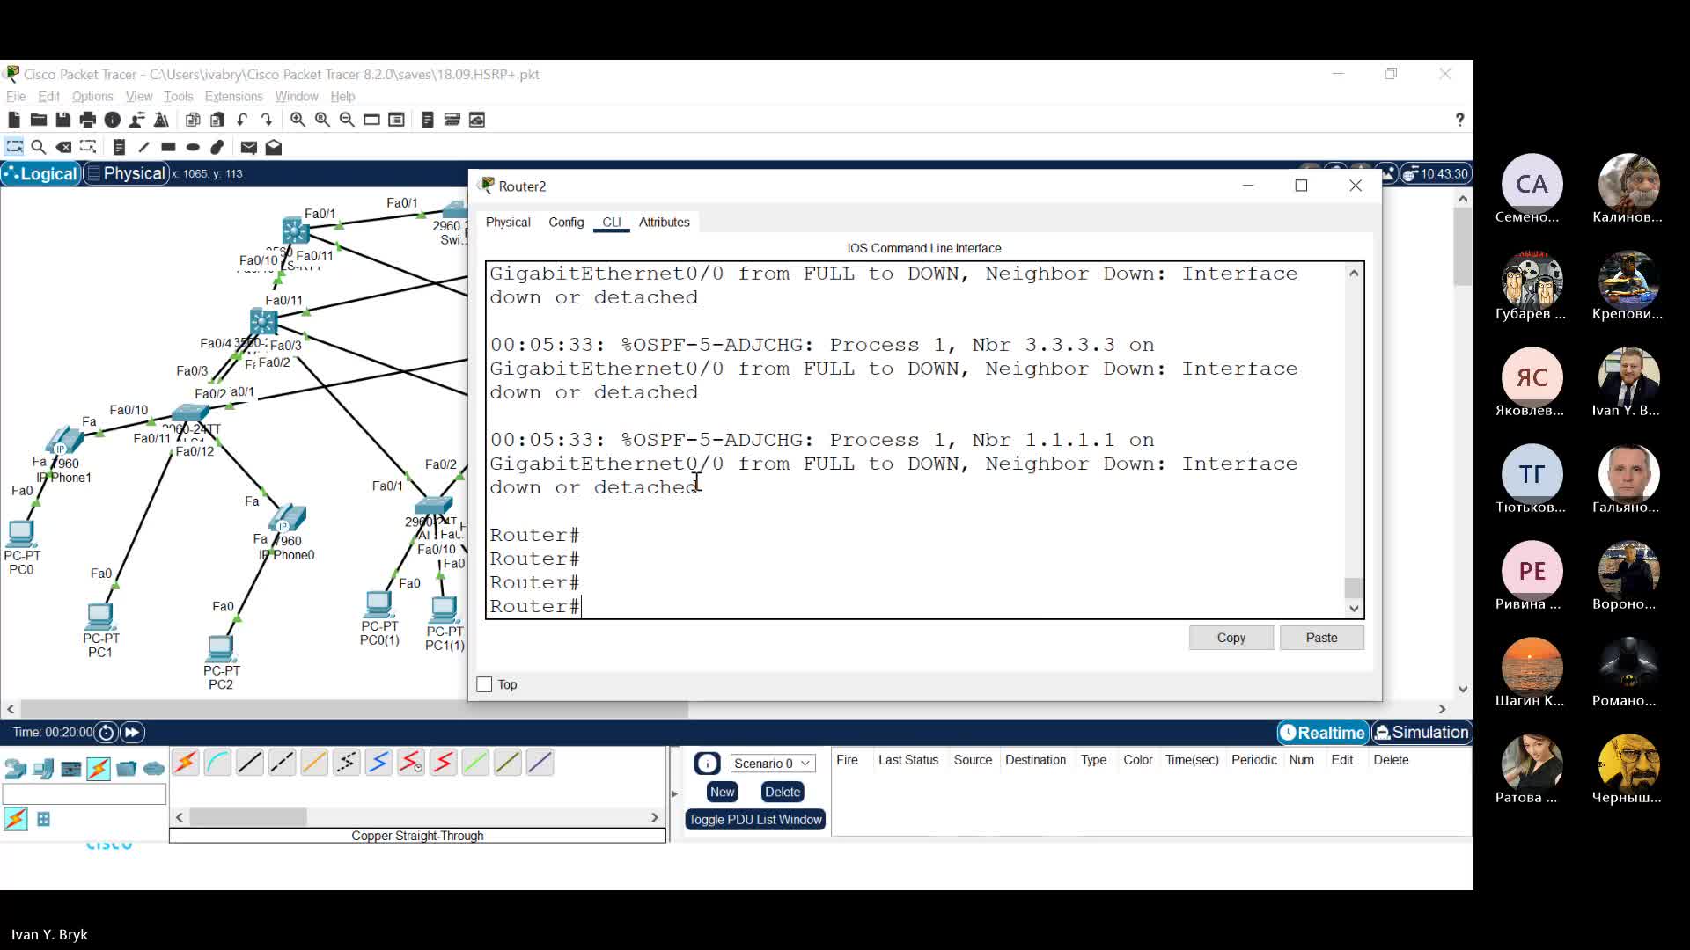The height and width of the screenshot is (950, 1690).
Task: Select the Draw Ellipse tool
Action: (194, 147)
